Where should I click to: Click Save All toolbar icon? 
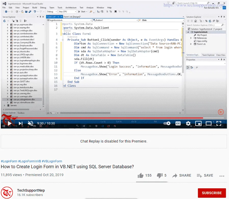[x=30, y=11]
